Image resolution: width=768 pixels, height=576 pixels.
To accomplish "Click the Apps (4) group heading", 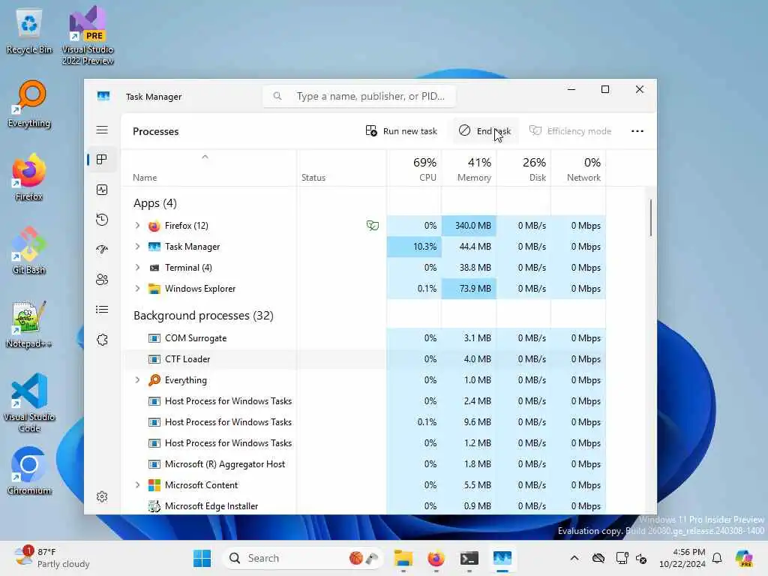I will [x=155, y=202].
